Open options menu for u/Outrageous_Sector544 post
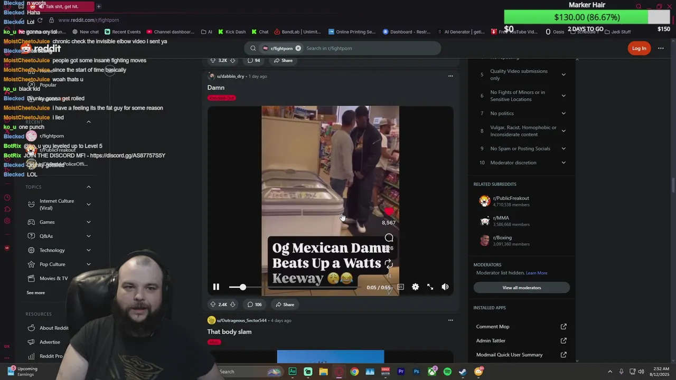The height and width of the screenshot is (380, 676). [x=450, y=320]
